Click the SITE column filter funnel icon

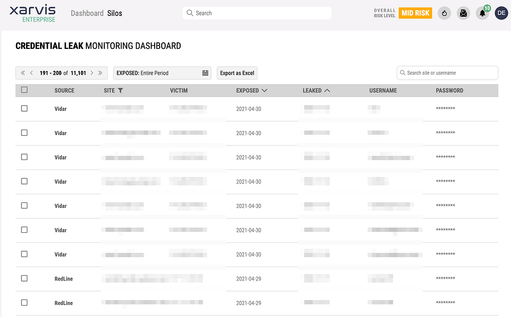point(121,91)
